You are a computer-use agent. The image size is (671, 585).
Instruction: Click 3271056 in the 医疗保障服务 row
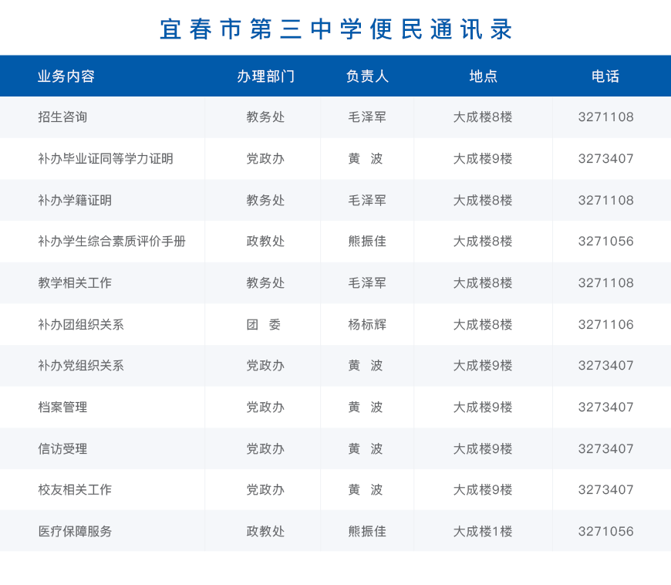tap(606, 531)
